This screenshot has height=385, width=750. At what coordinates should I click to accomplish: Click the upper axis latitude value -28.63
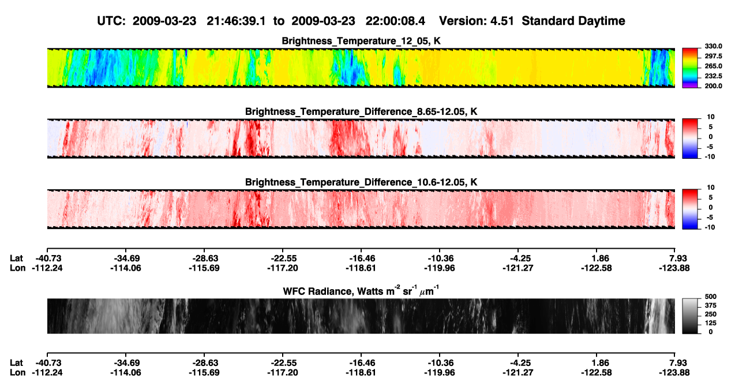click(204, 258)
